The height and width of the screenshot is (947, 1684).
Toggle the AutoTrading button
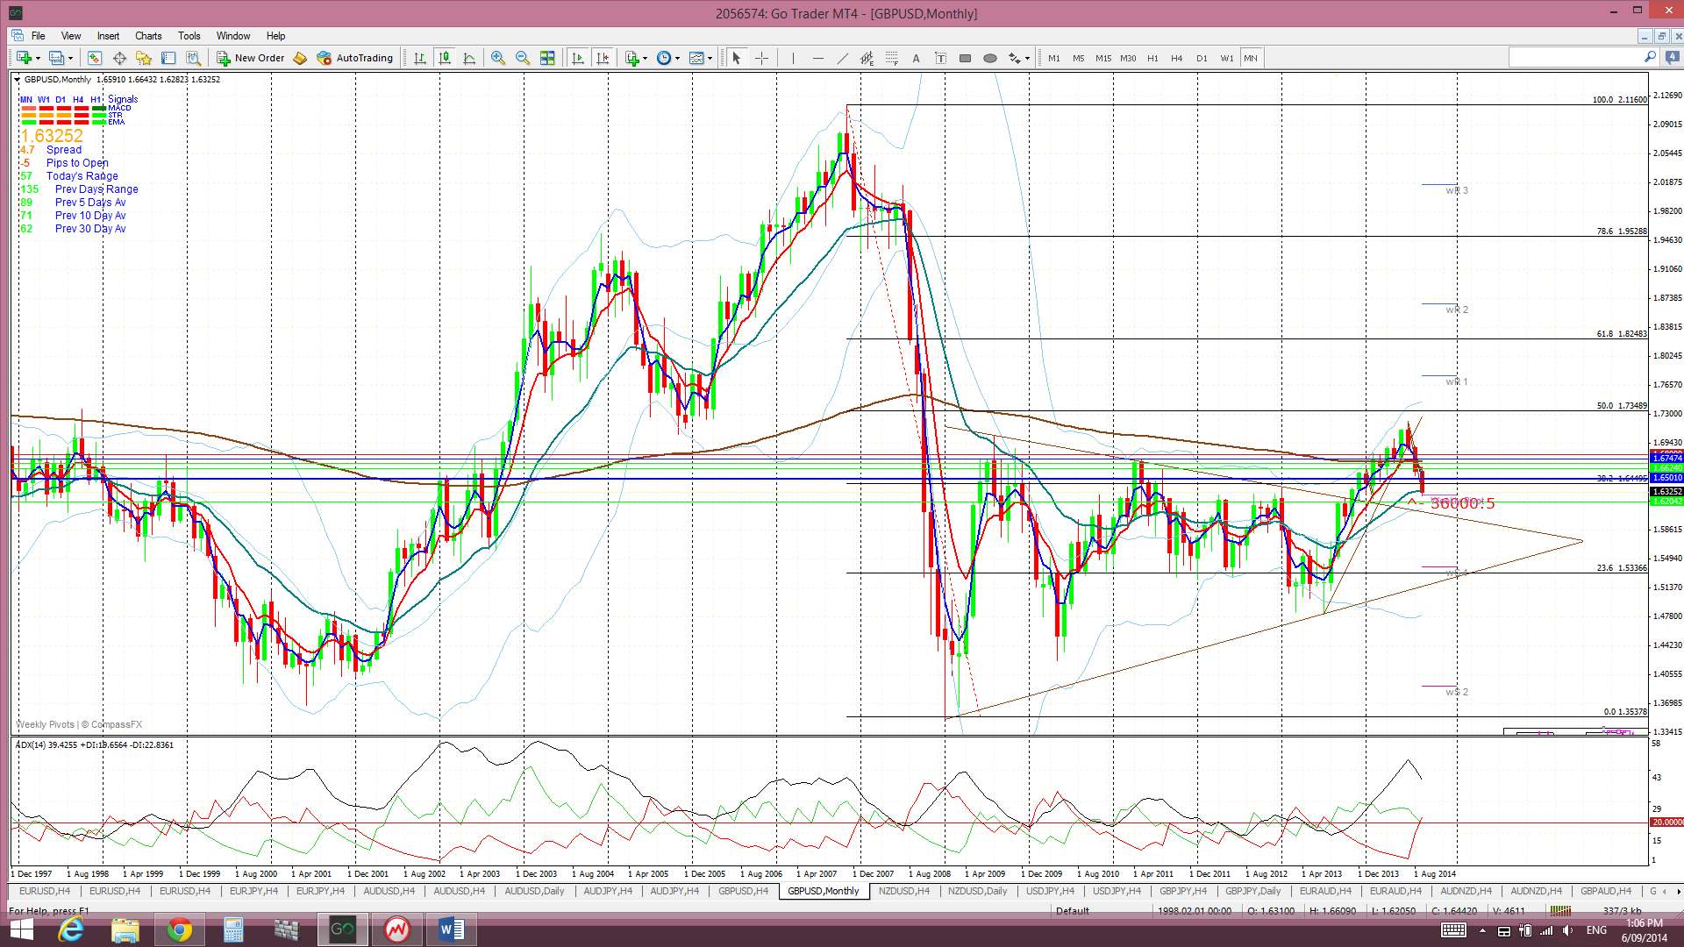coord(355,58)
